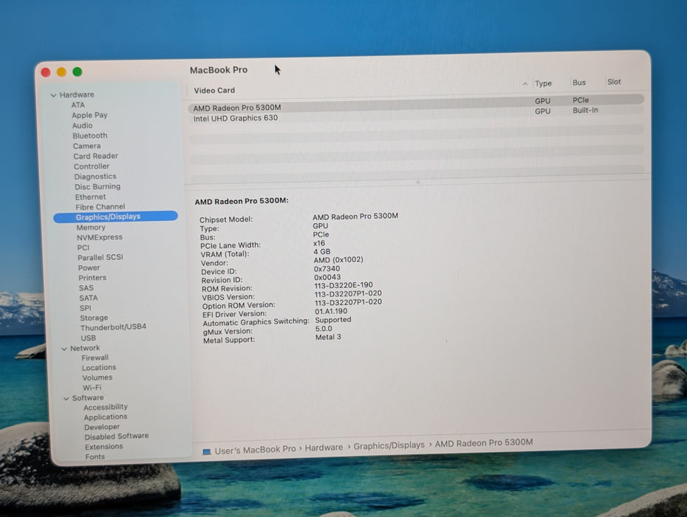Click the Metal 3 support value
687x517 pixels.
pos(328,338)
